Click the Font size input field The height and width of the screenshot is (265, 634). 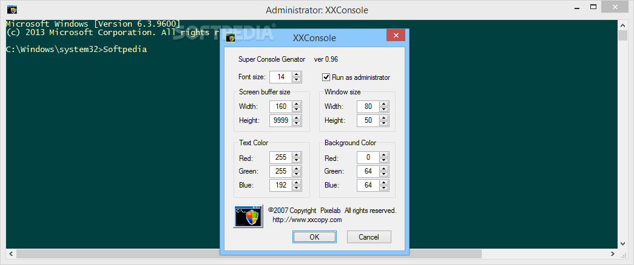[x=282, y=77]
